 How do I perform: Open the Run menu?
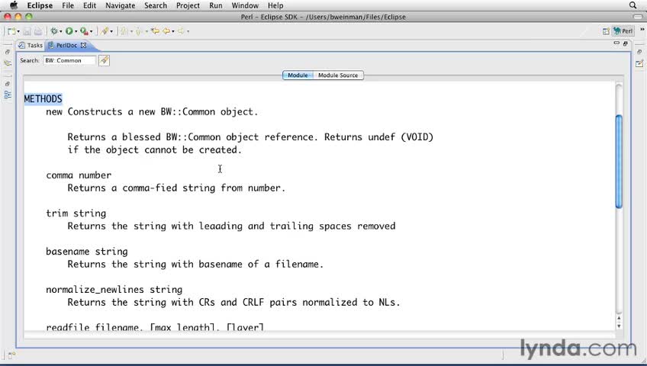pyautogui.click(x=215, y=5)
